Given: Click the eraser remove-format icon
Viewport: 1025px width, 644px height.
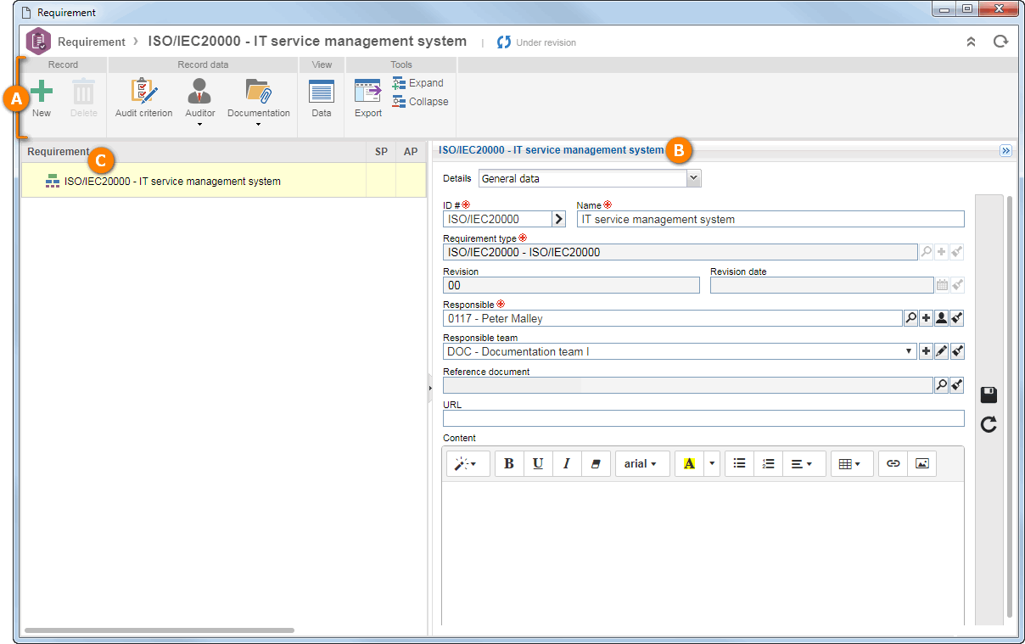Looking at the screenshot, I should [595, 464].
